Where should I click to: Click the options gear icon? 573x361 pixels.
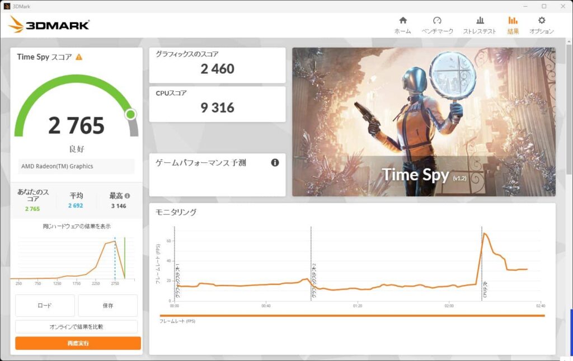click(x=542, y=21)
